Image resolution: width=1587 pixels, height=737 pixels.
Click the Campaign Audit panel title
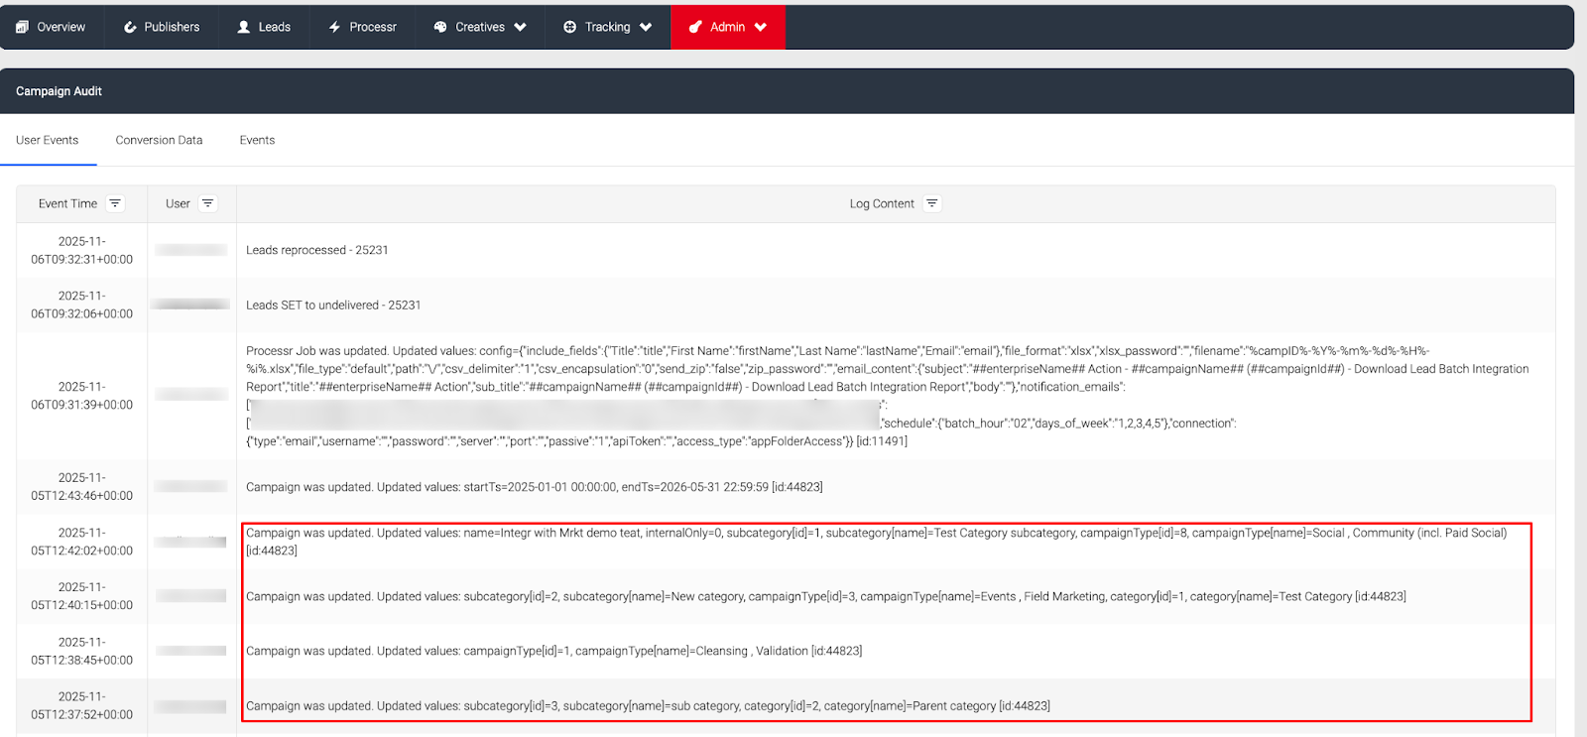[59, 91]
